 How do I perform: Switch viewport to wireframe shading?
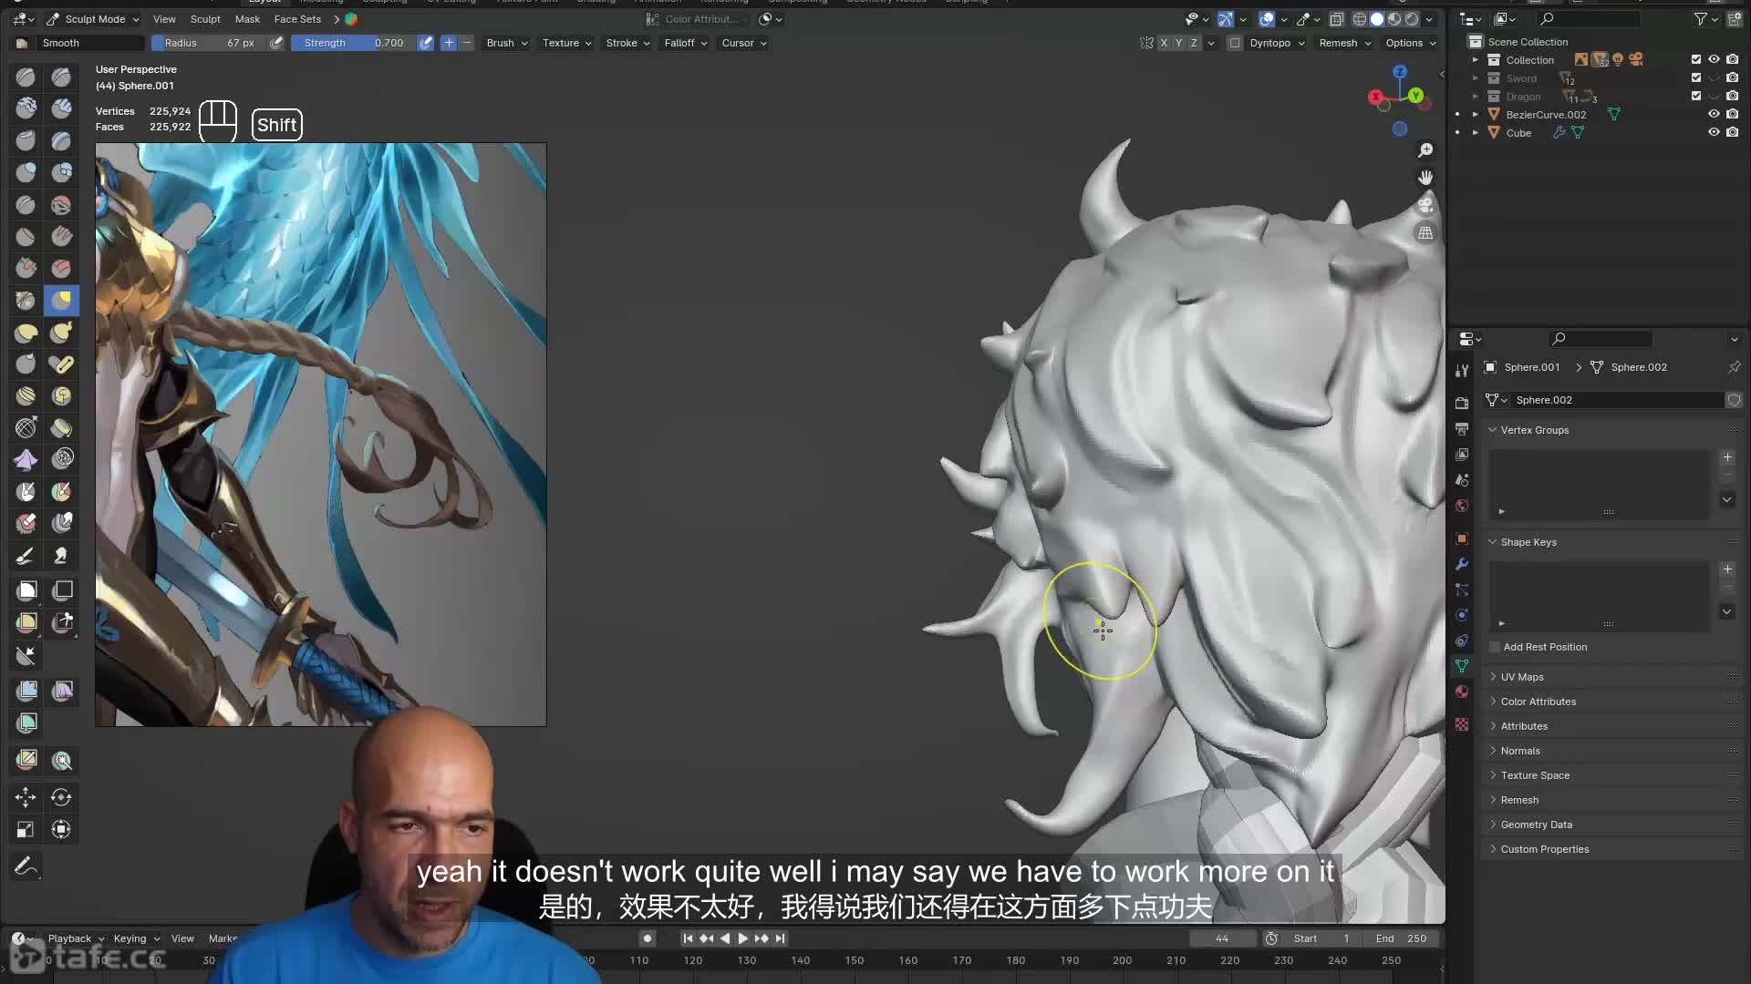pyautogui.click(x=1359, y=19)
